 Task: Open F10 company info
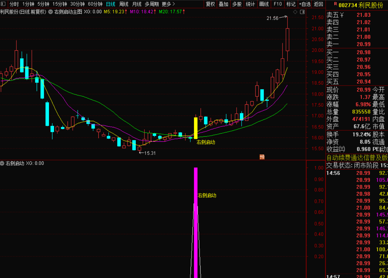click(x=278, y=4)
